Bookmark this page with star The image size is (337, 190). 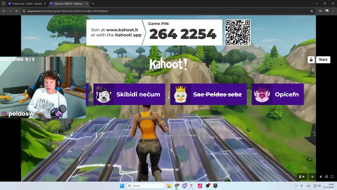tap(312, 11)
